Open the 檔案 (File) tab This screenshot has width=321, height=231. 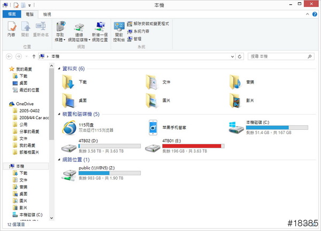tap(12, 14)
